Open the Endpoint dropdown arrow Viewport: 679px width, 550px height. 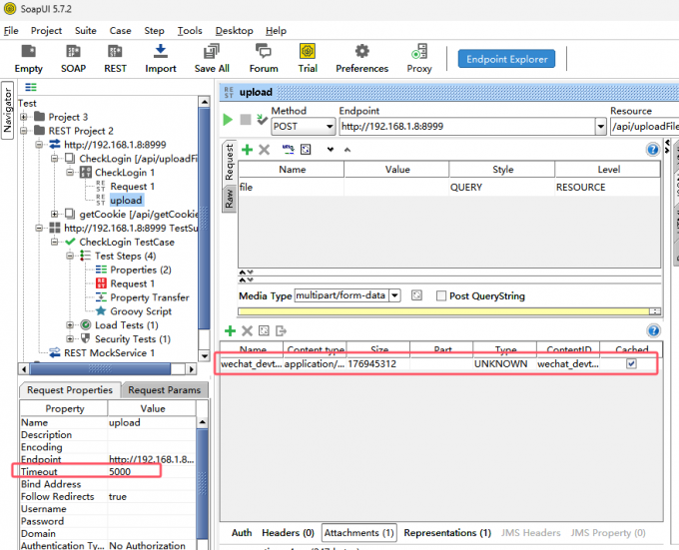[x=601, y=127]
